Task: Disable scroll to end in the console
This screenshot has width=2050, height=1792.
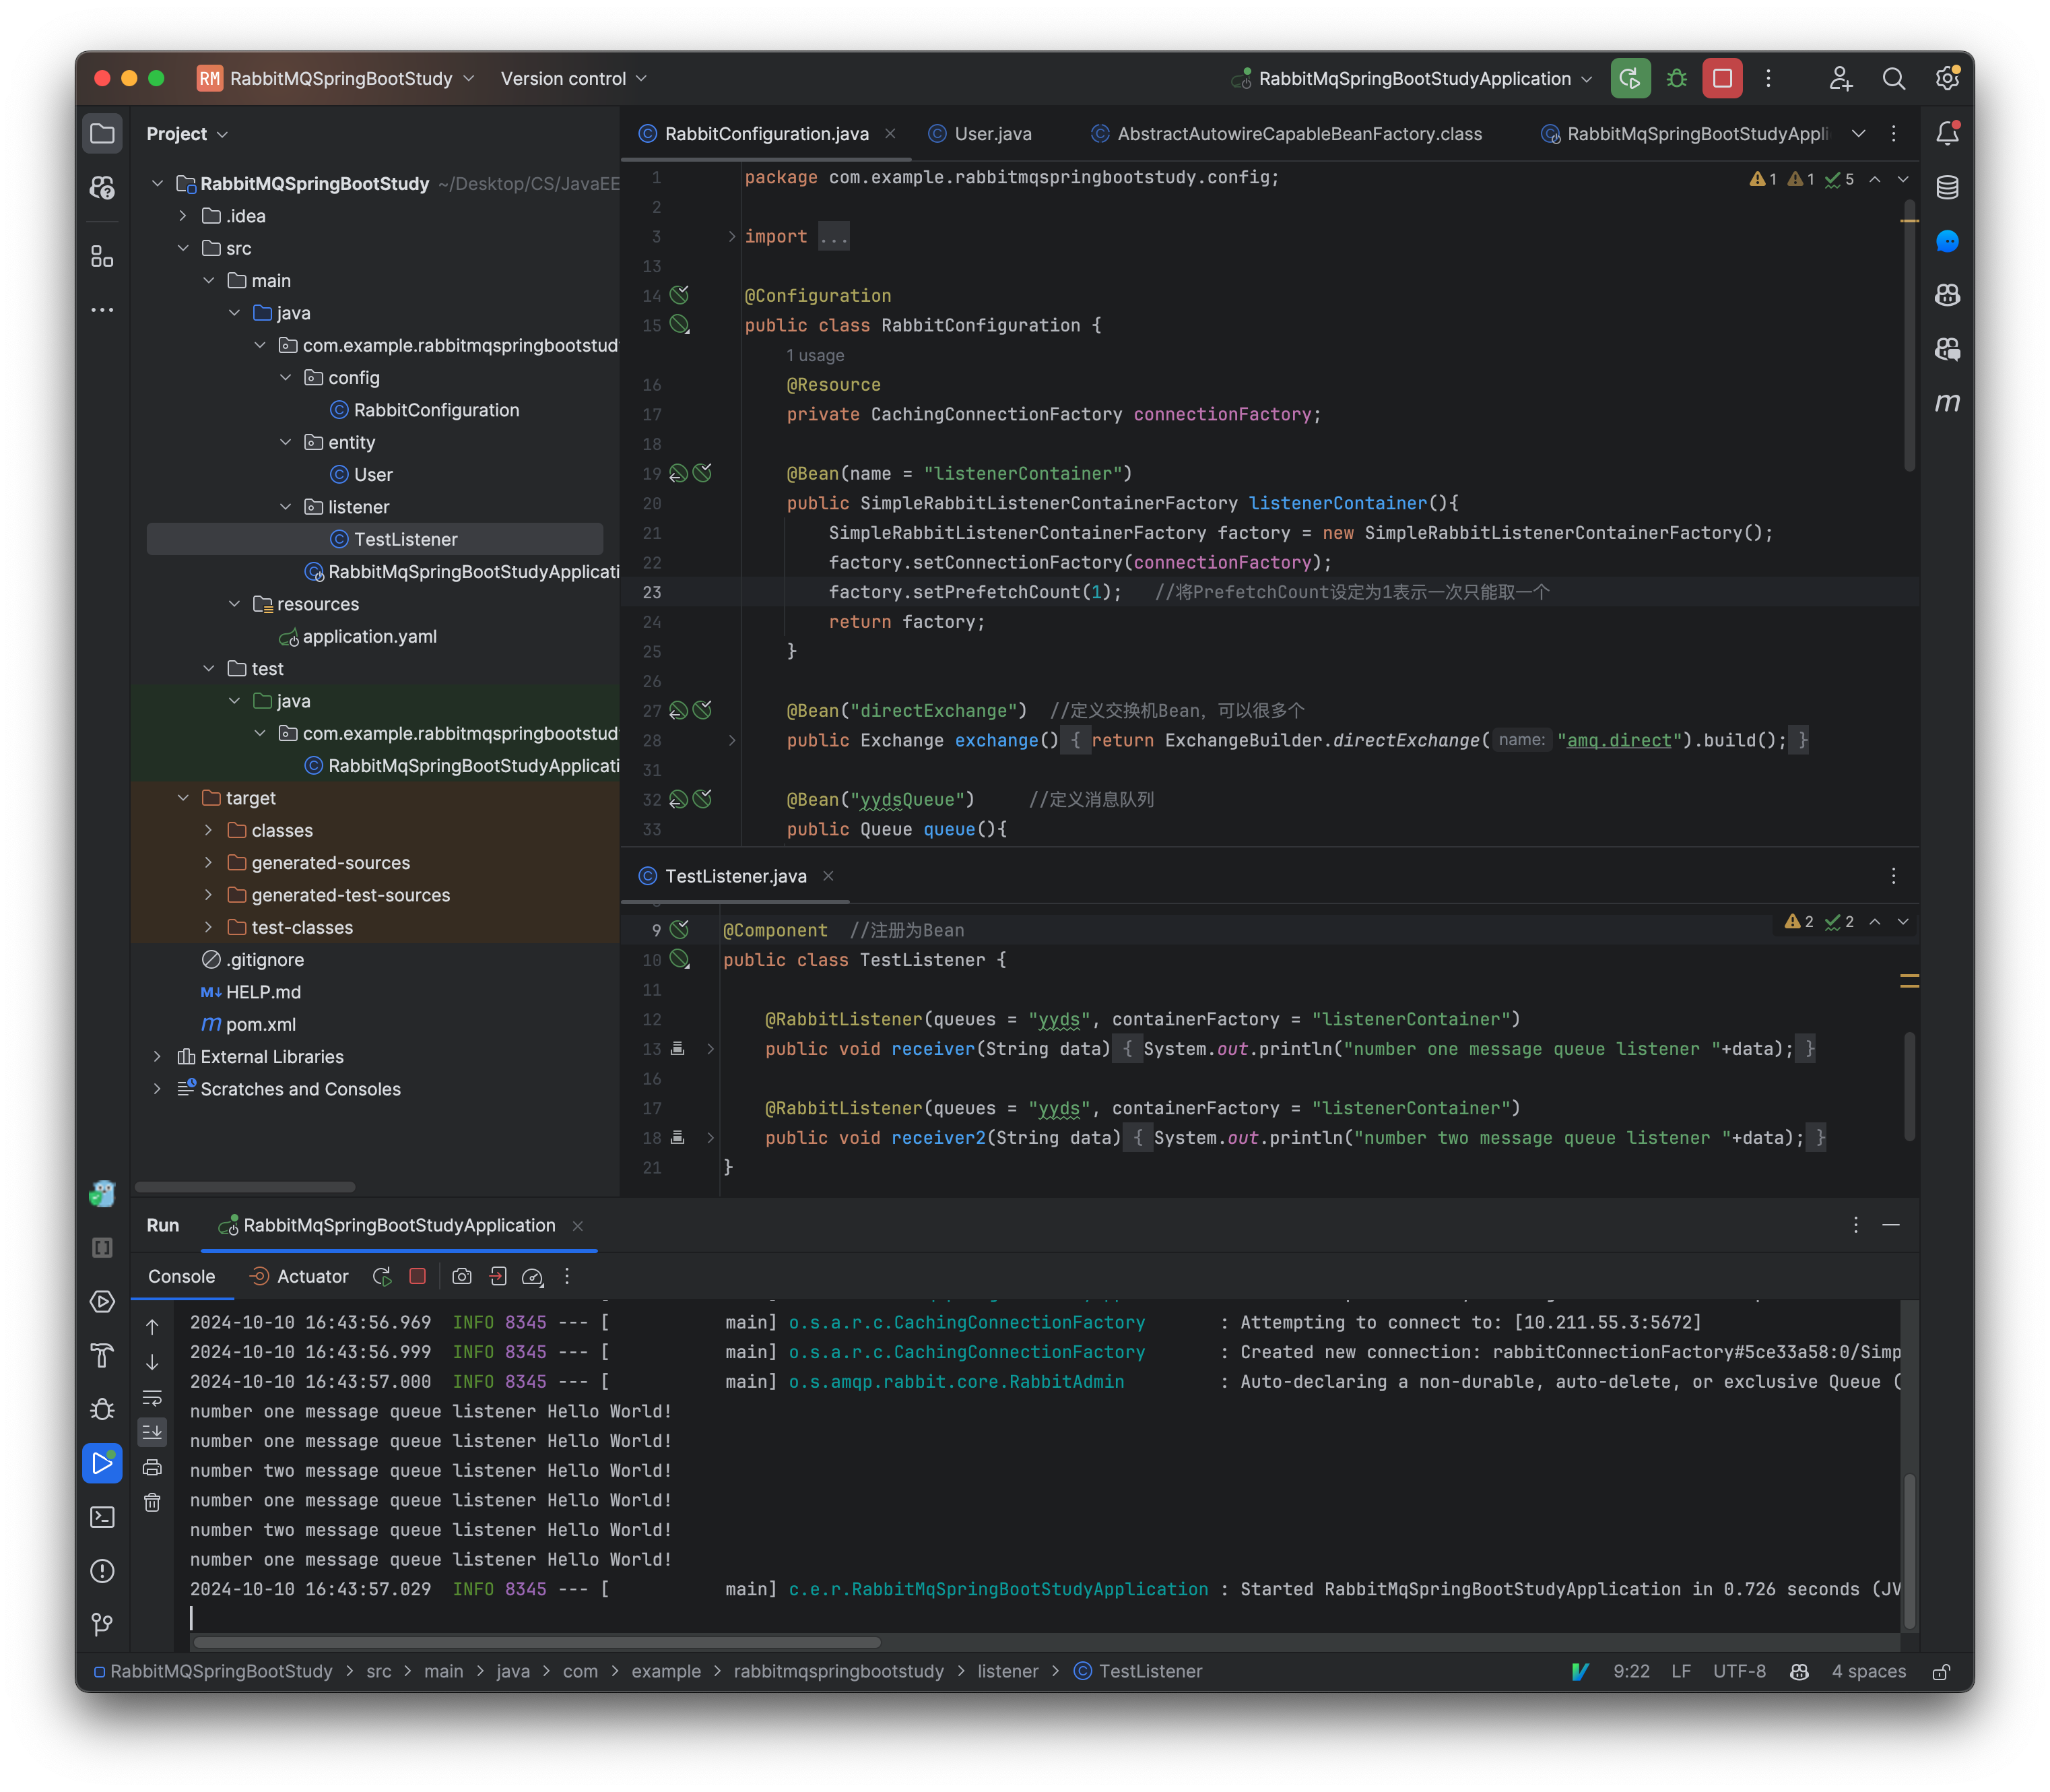Action: click(152, 1432)
